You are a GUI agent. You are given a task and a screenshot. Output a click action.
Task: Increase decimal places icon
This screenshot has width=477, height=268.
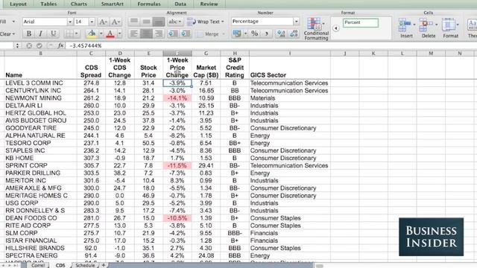pyautogui.click(x=282, y=33)
